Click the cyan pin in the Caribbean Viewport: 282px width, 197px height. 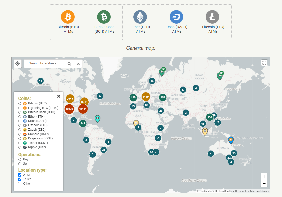pyautogui.click(x=97, y=119)
